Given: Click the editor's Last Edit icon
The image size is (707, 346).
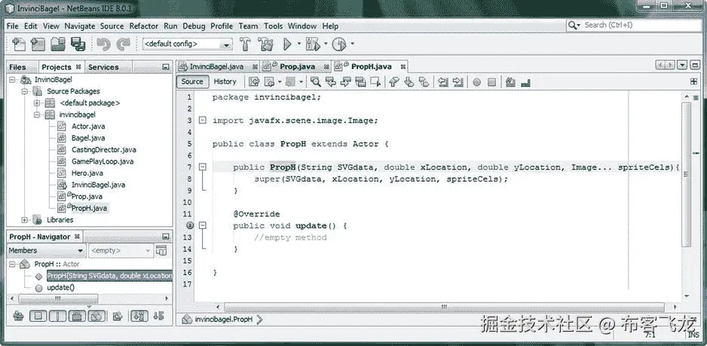Looking at the screenshot, I should click(254, 81).
